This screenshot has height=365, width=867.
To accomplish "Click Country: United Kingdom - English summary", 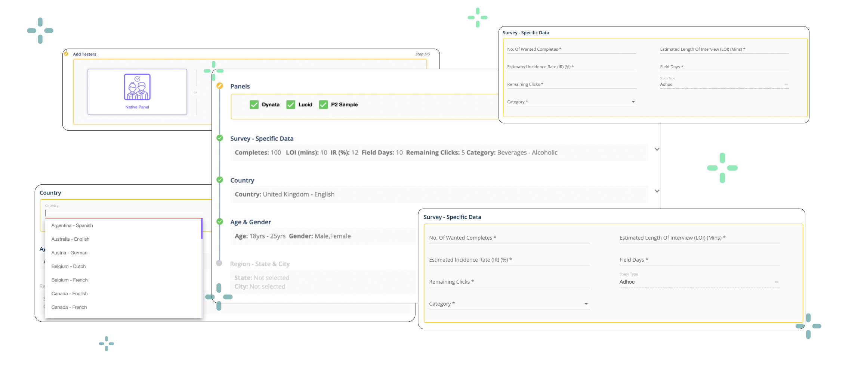I will tap(284, 194).
